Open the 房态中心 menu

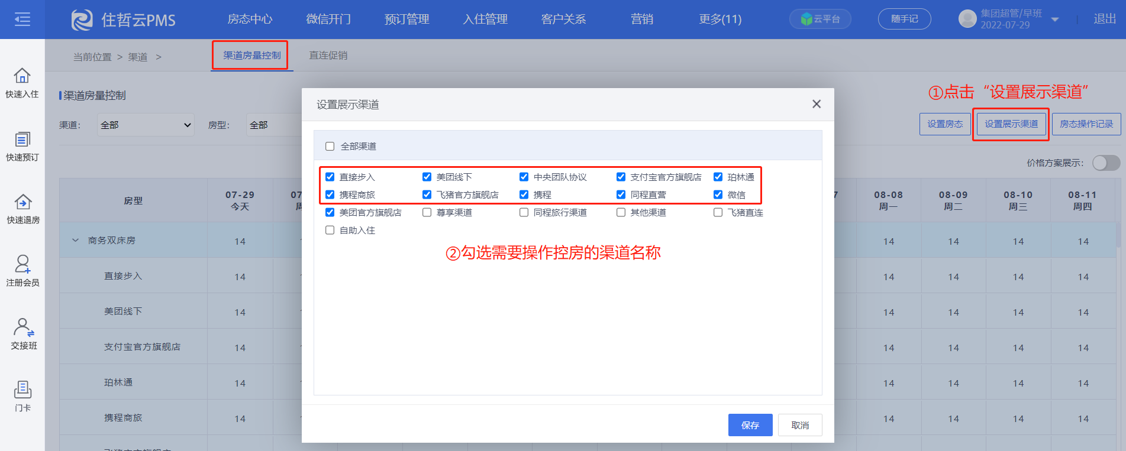(250, 20)
